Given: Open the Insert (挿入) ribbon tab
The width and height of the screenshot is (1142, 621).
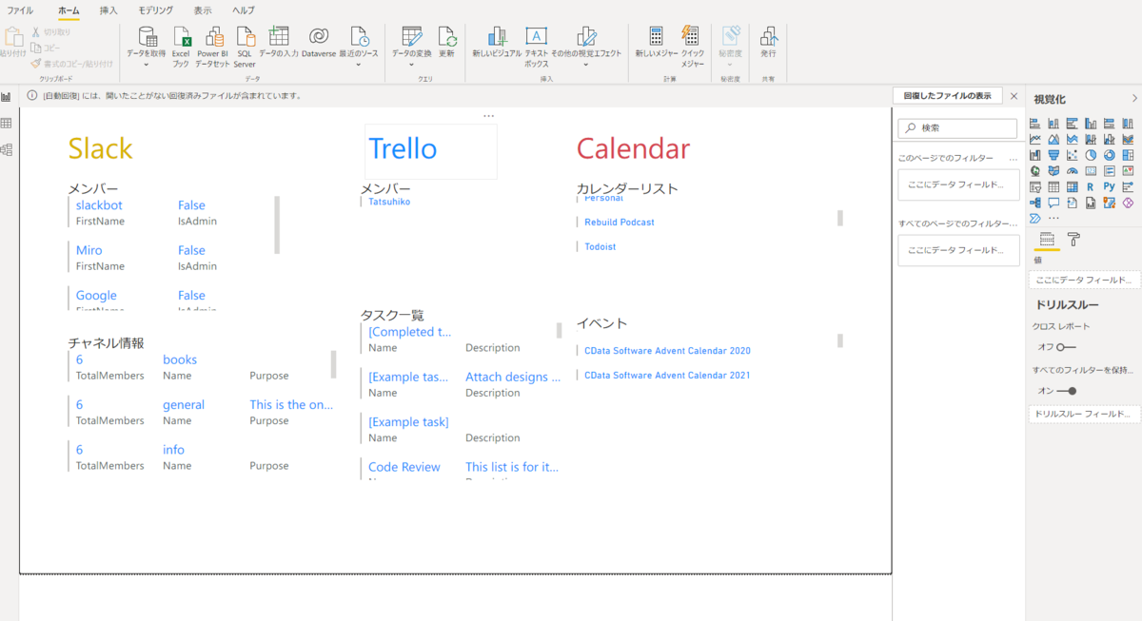Looking at the screenshot, I should (108, 10).
